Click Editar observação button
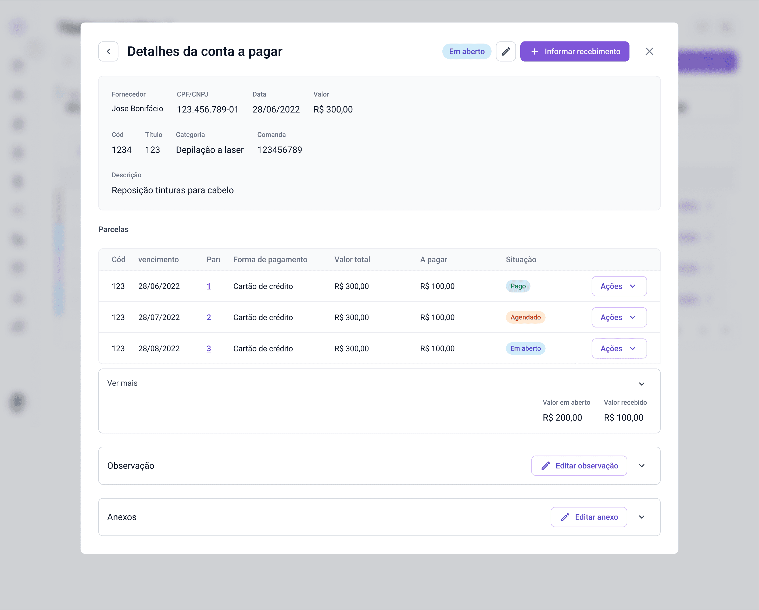This screenshot has height=610, width=759. click(579, 466)
